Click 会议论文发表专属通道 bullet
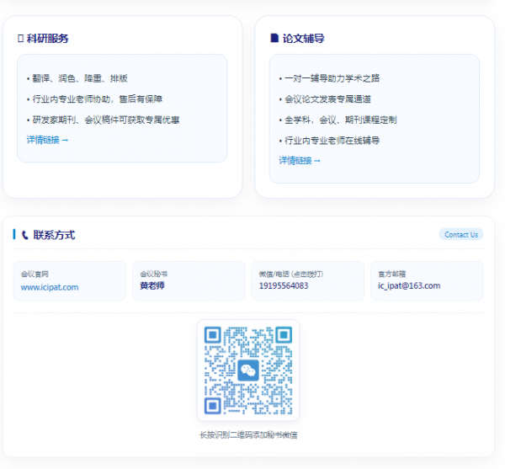Viewport: 505px width, 469px height. pyautogui.click(x=325, y=99)
